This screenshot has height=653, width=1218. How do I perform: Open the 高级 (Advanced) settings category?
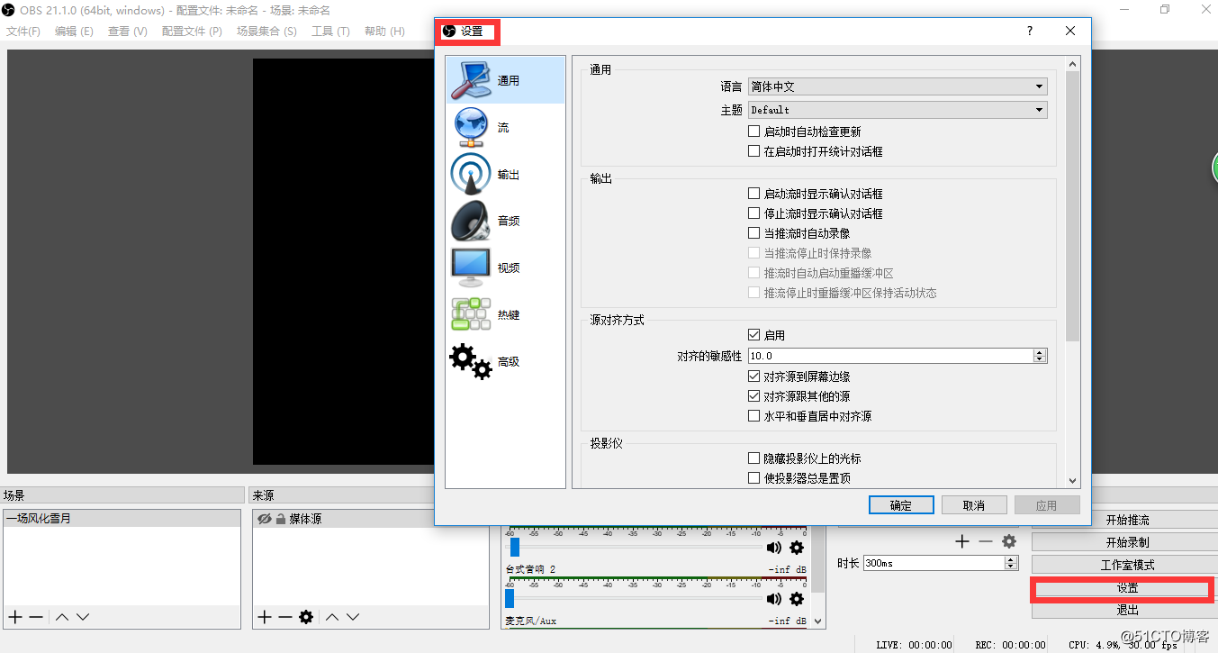click(505, 361)
